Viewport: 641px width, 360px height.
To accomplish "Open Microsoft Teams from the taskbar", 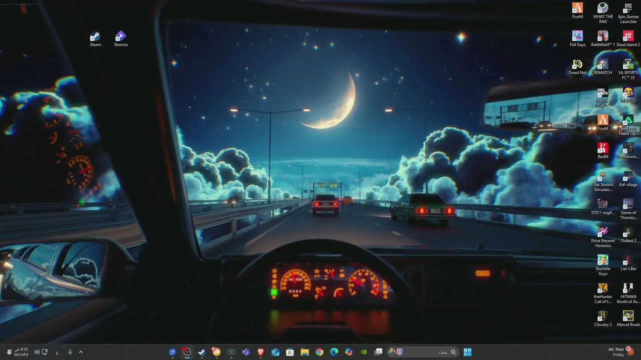I will click(245, 352).
